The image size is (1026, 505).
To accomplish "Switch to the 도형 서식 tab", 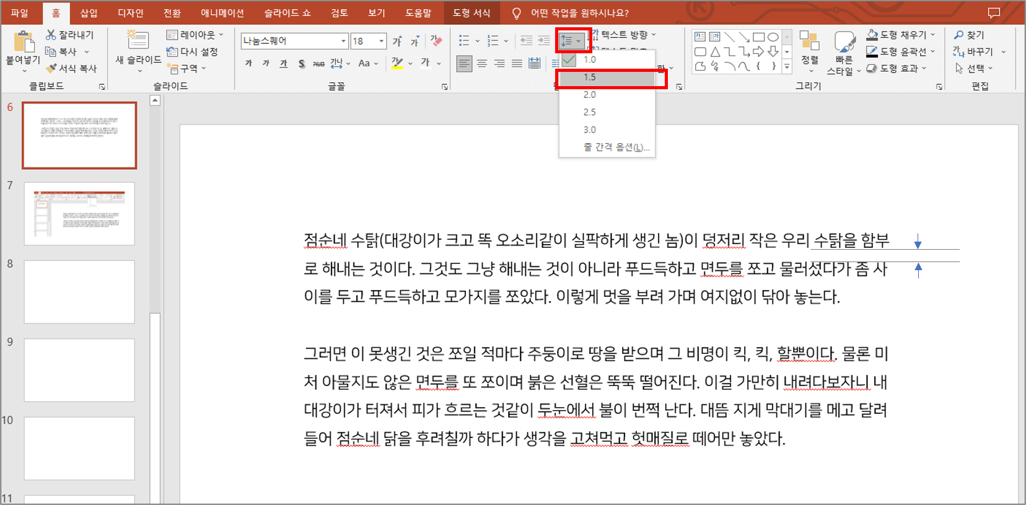I will (471, 12).
